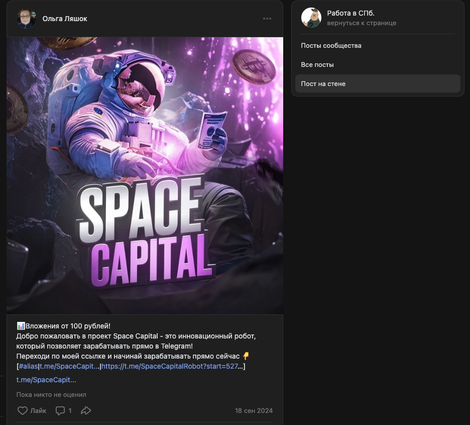Click the heart Like icon
The height and width of the screenshot is (425, 470).
tap(23, 410)
